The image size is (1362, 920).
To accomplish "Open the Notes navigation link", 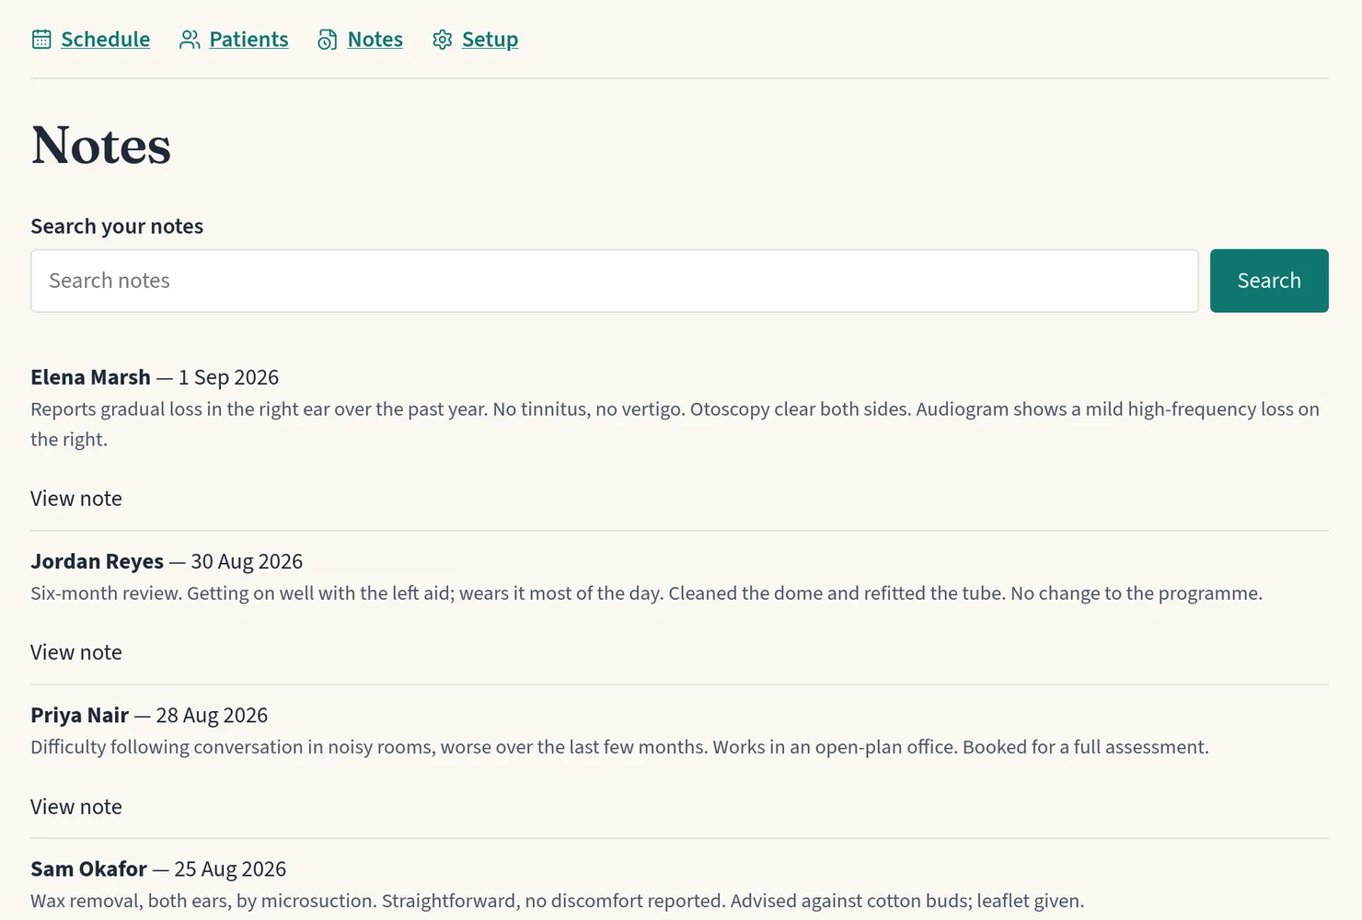I will pos(375,40).
